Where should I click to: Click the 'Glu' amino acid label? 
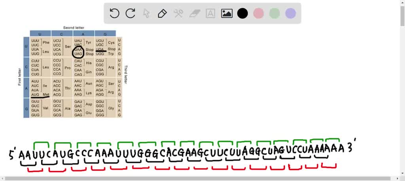click(x=89, y=113)
